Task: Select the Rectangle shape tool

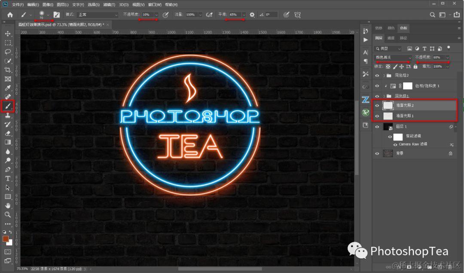Action: (x=8, y=196)
